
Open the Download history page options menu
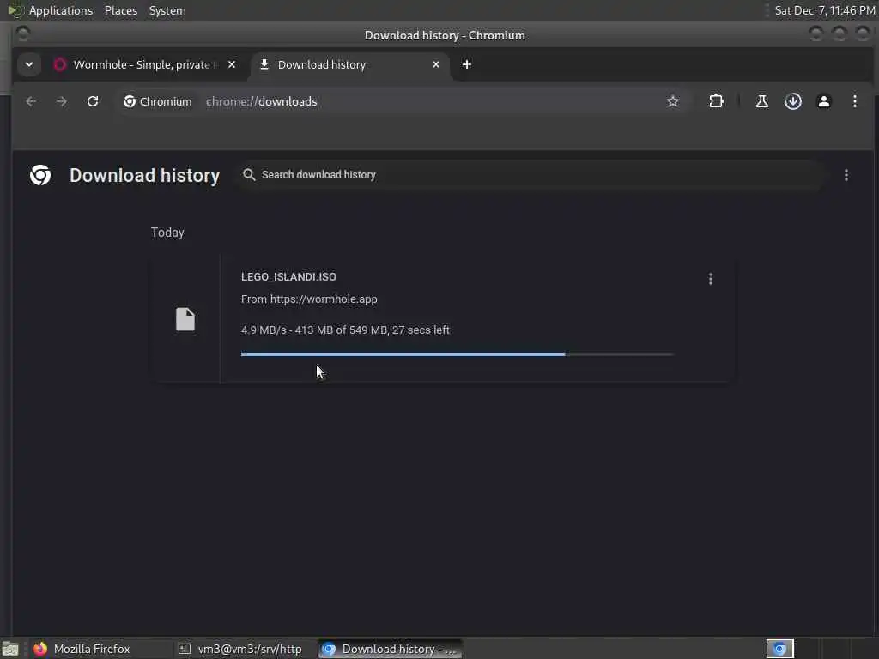click(846, 175)
